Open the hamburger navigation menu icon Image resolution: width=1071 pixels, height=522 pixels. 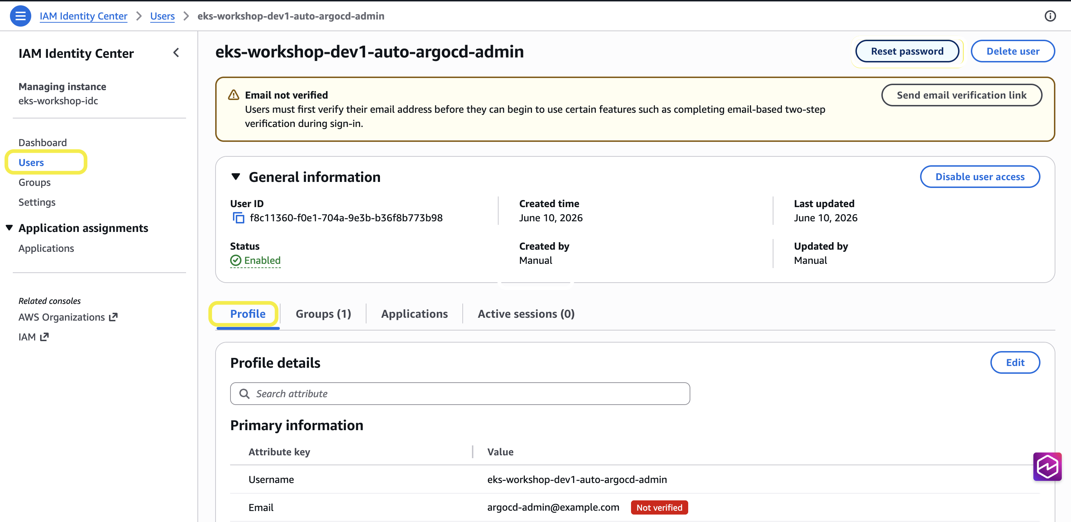20,16
